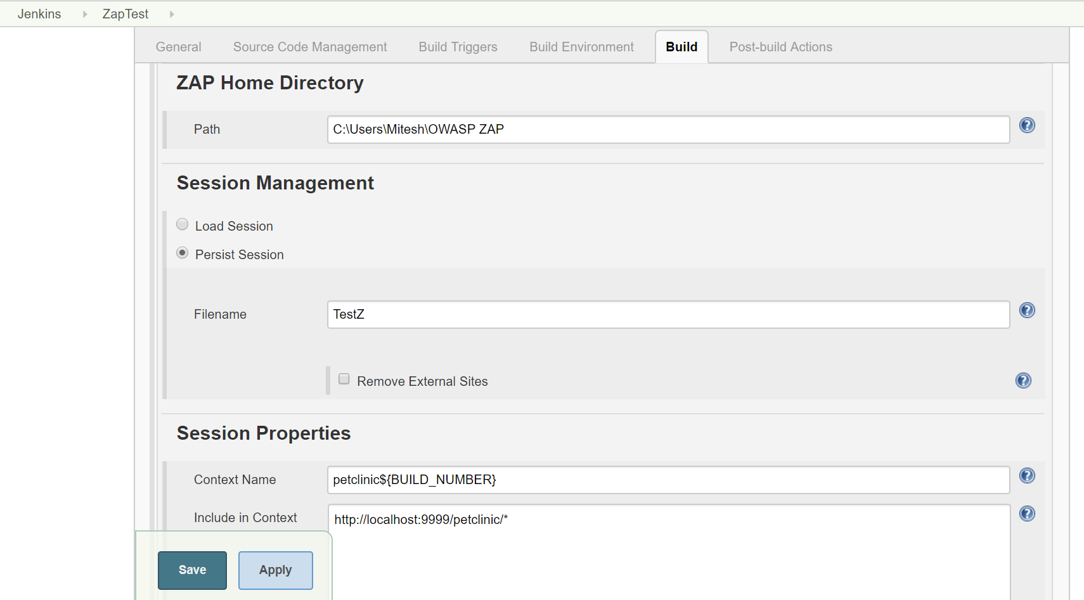Screen dimensions: 1084x600
Task: Select the Persist Session radio button
Action: [x=183, y=253]
